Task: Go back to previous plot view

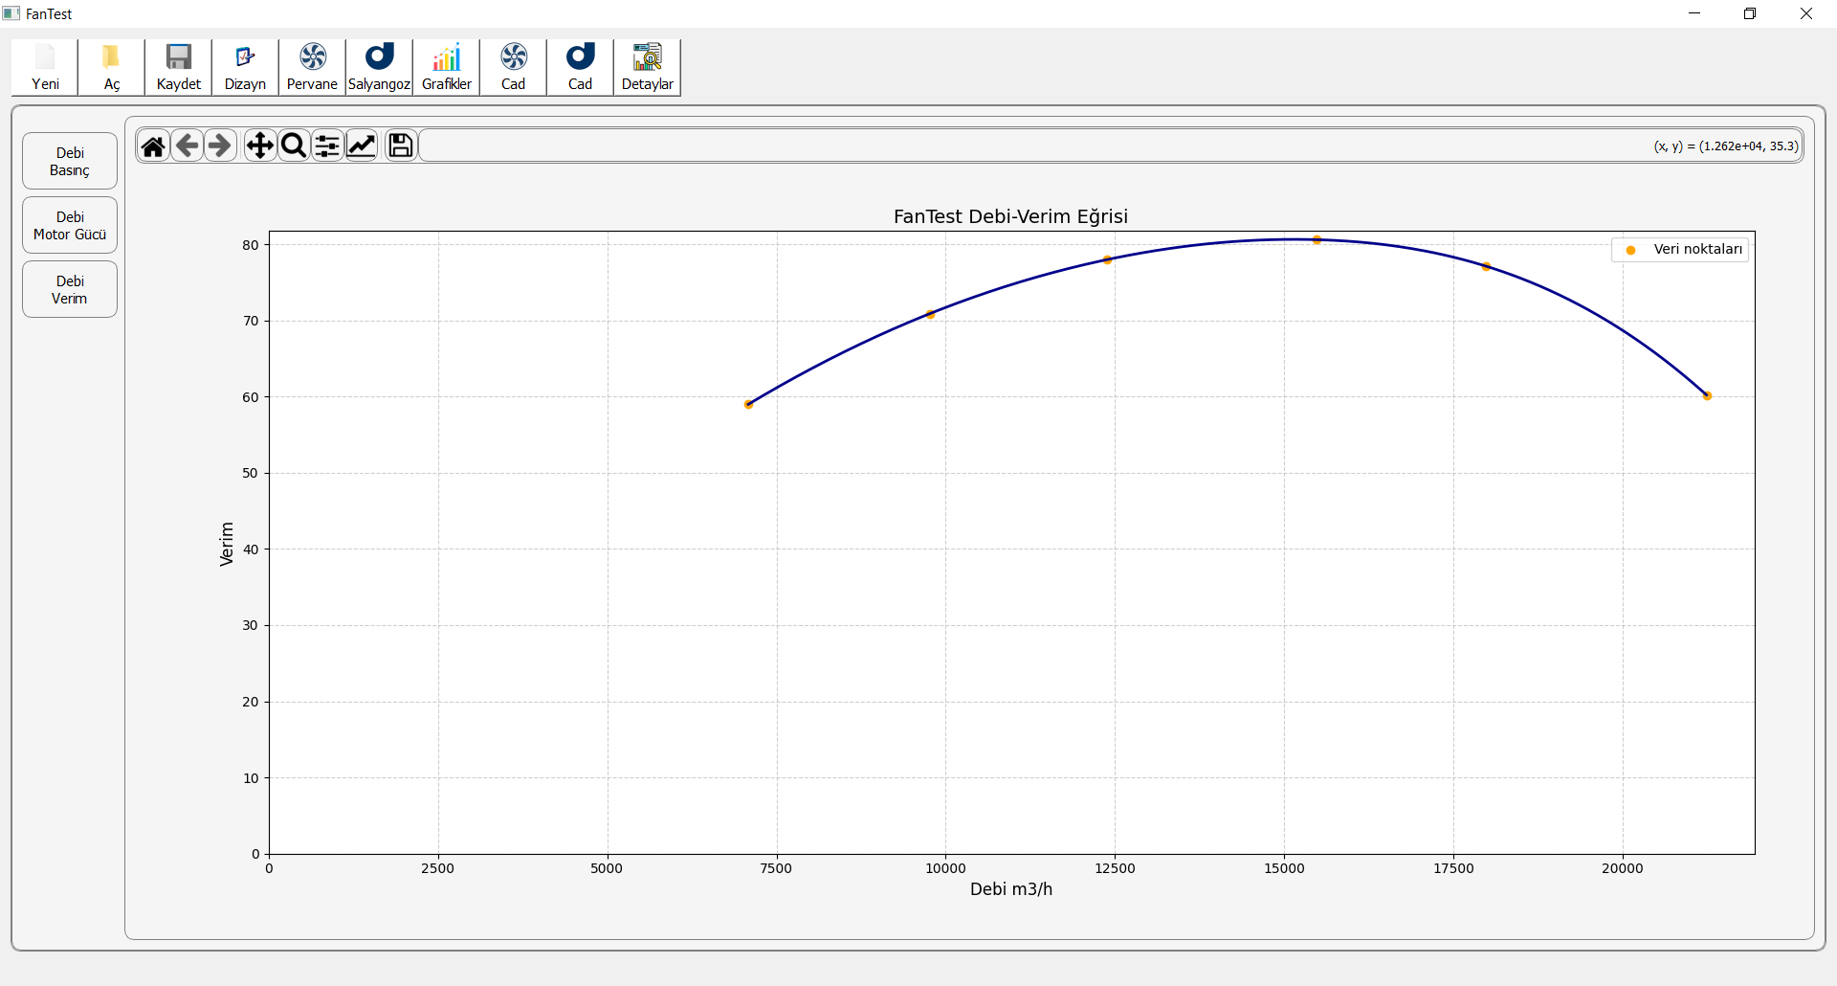Action: coord(188,146)
